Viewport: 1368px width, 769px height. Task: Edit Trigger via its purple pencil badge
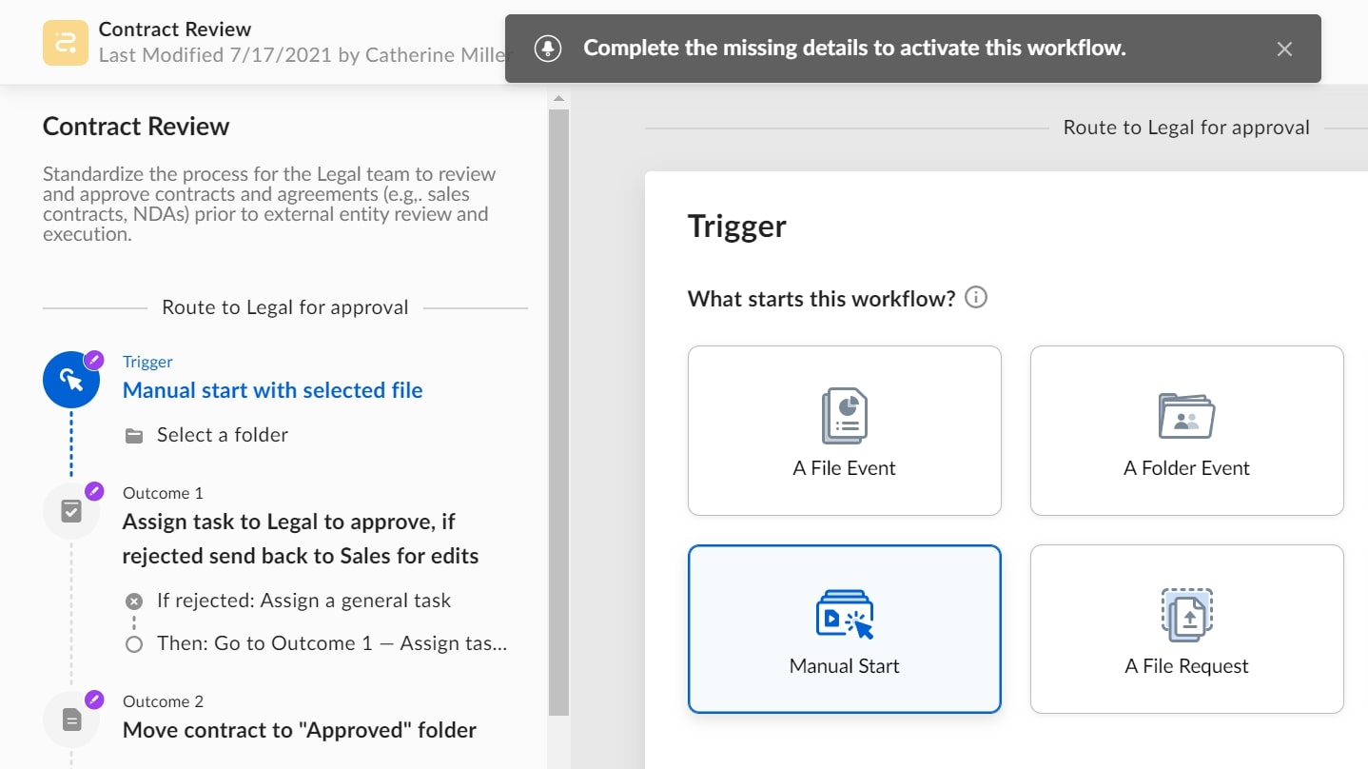point(93,360)
